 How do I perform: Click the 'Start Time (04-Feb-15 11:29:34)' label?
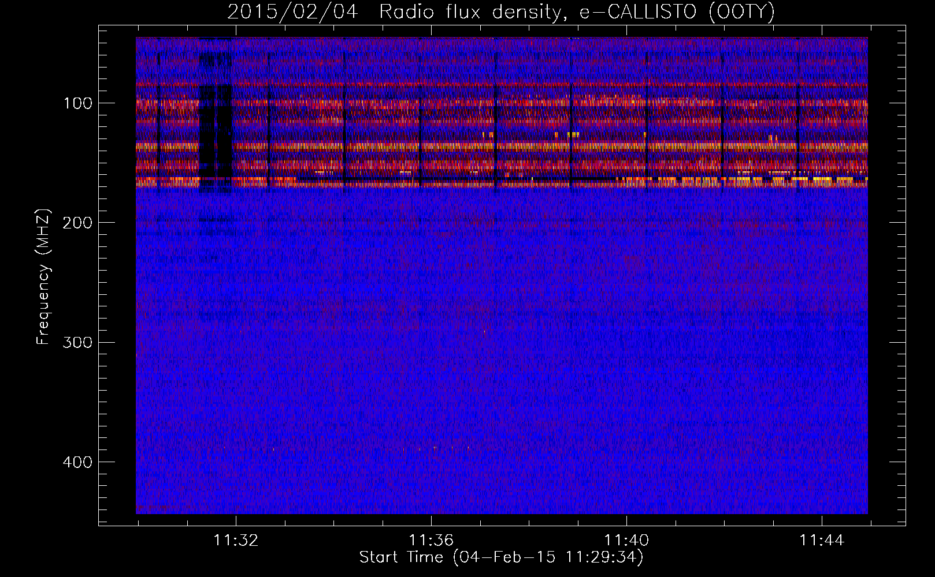501,557
